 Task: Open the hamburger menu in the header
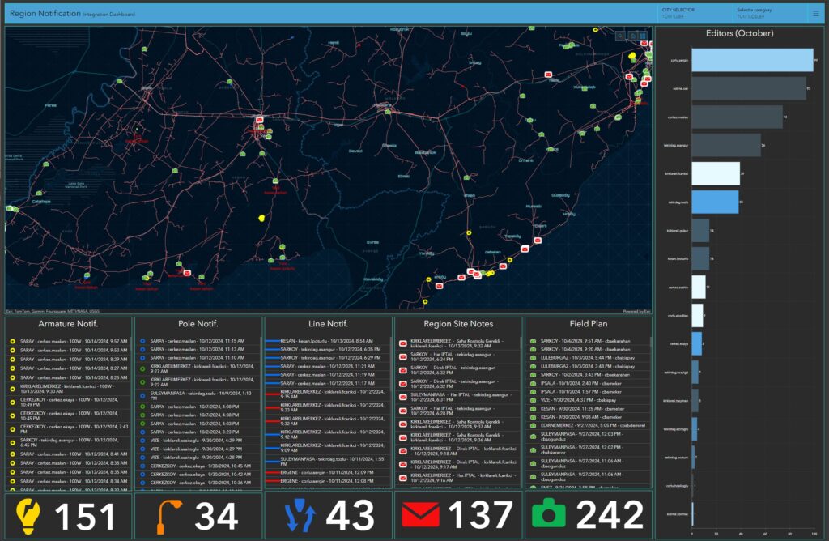815,13
